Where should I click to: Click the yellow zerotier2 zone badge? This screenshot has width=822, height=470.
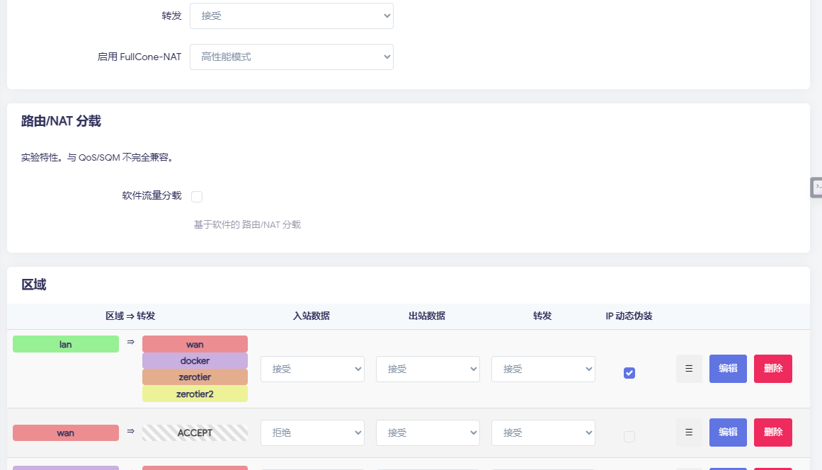tap(195, 394)
